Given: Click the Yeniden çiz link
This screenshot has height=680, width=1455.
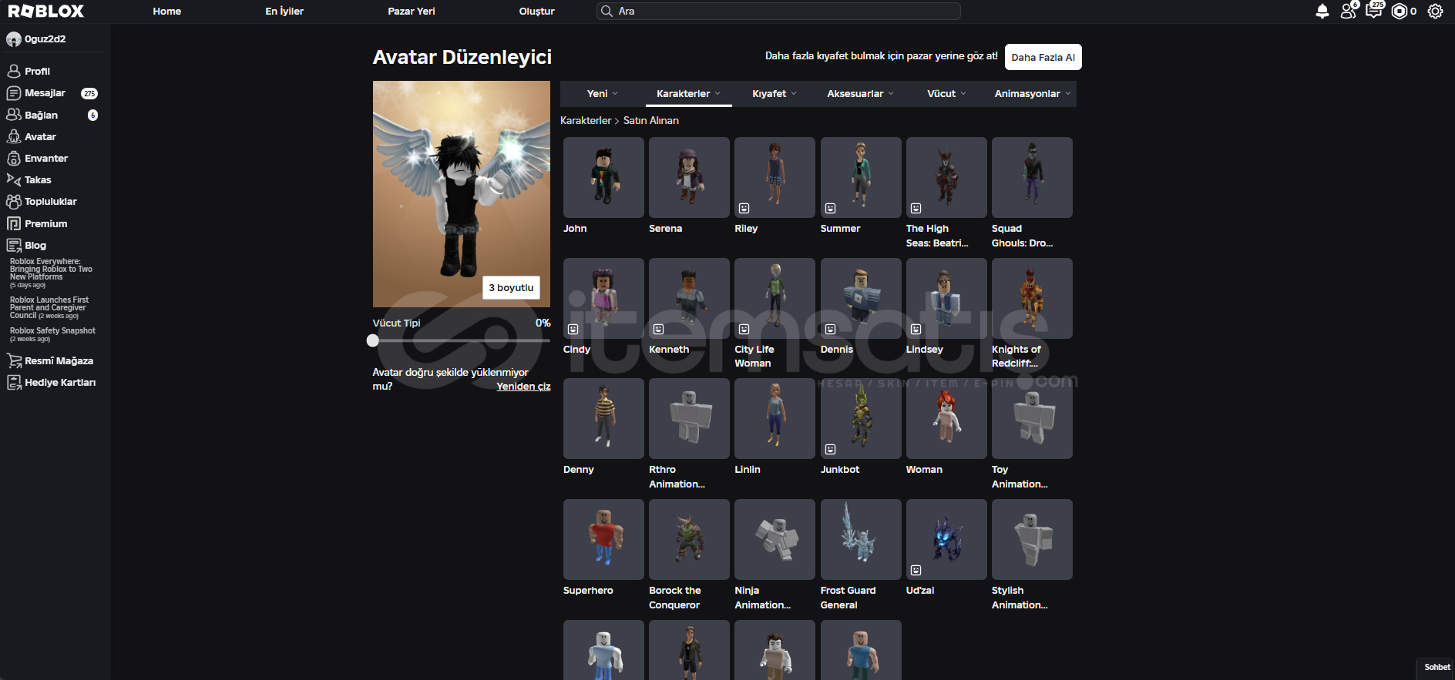Looking at the screenshot, I should [x=523, y=386].
